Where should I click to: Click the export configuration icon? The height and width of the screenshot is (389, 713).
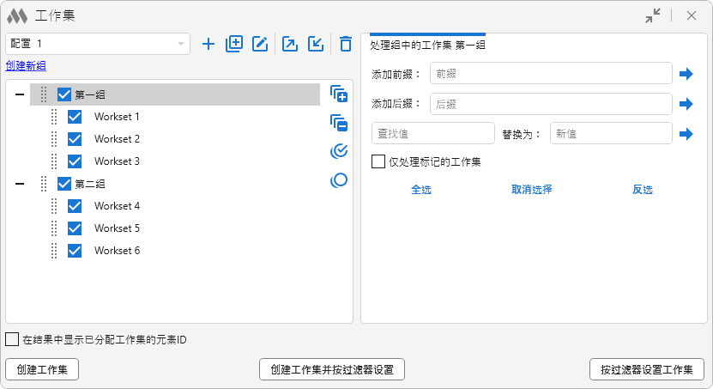pyautogui.click(x=289, y=44)
